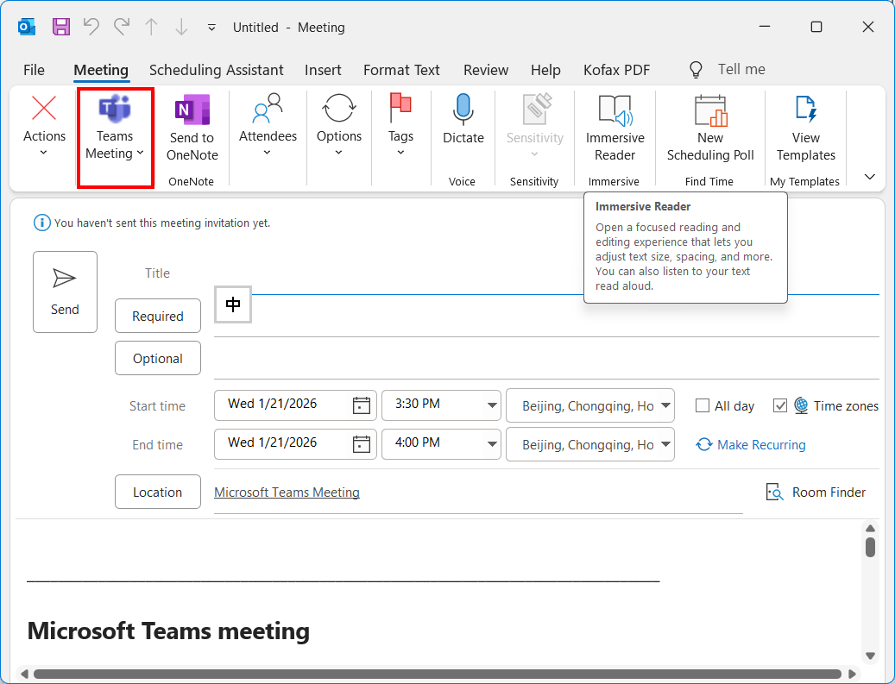Click the Send button
The height and width of the screenshot is (684, 895).
(65, 292)
